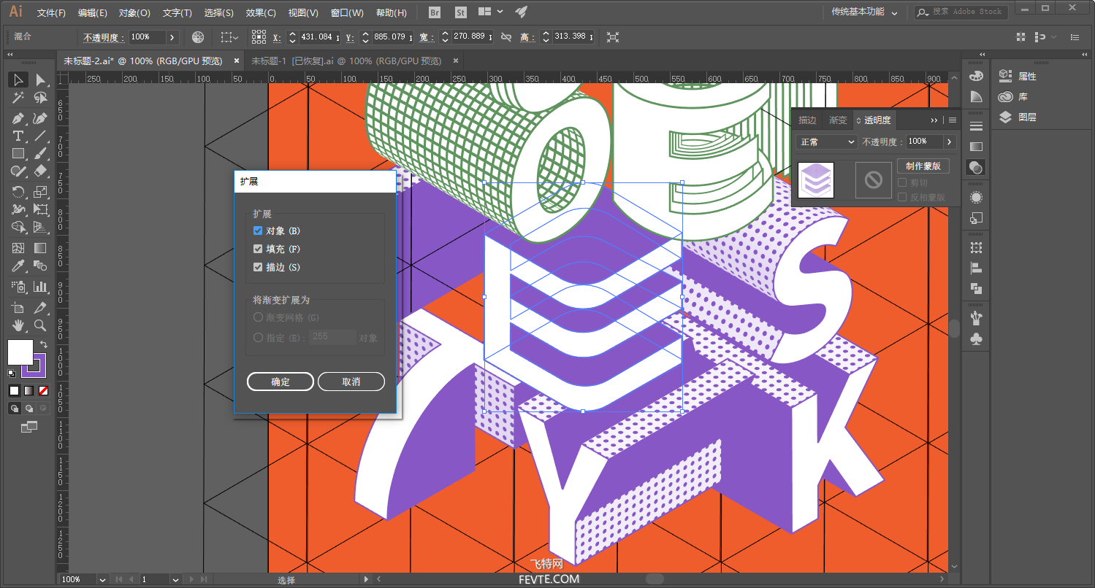
Task: Open the Layers panel icon
Action: (x=1006, y=117)
